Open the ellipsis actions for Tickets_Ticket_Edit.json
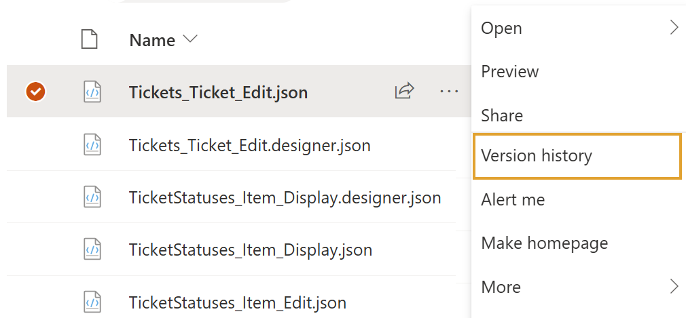This screenshot has width=686, height=318. pos(449,92)
